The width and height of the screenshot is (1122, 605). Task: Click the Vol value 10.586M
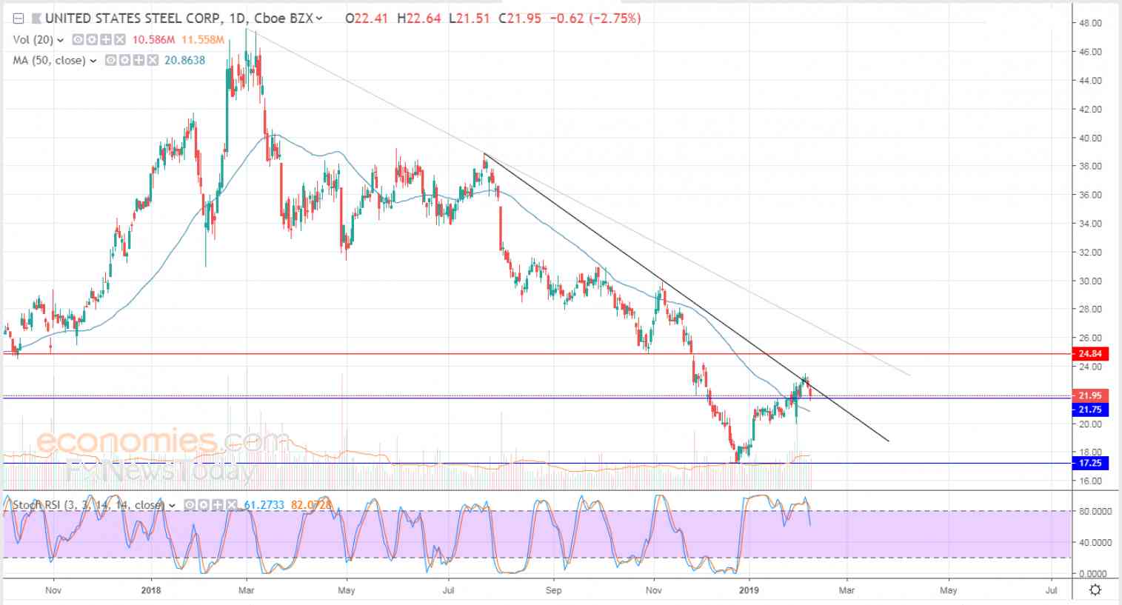coord(153,40)
